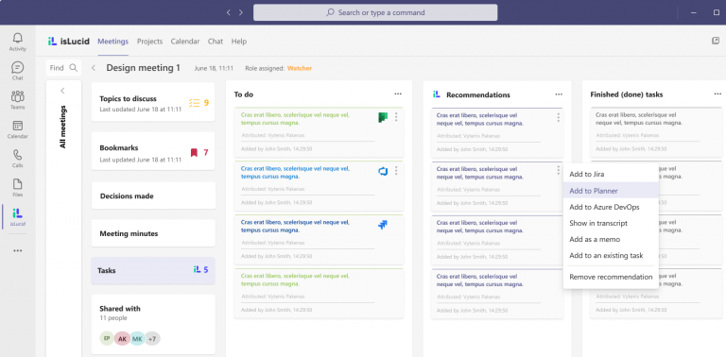
Task: Switch to the isLucid Chat tab
Action: (216, 42)
